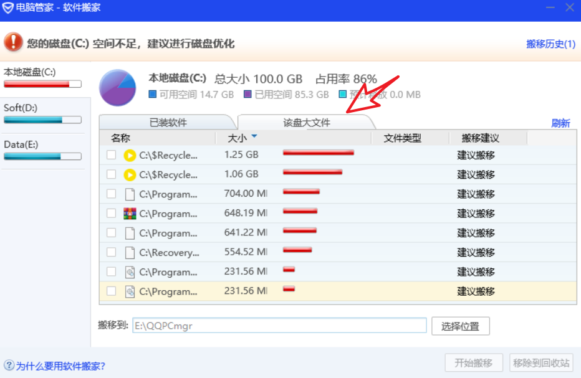Click the C:\Recovery... file name
Viewport: 581px width, 378px height.
click(x=169, y=253)
